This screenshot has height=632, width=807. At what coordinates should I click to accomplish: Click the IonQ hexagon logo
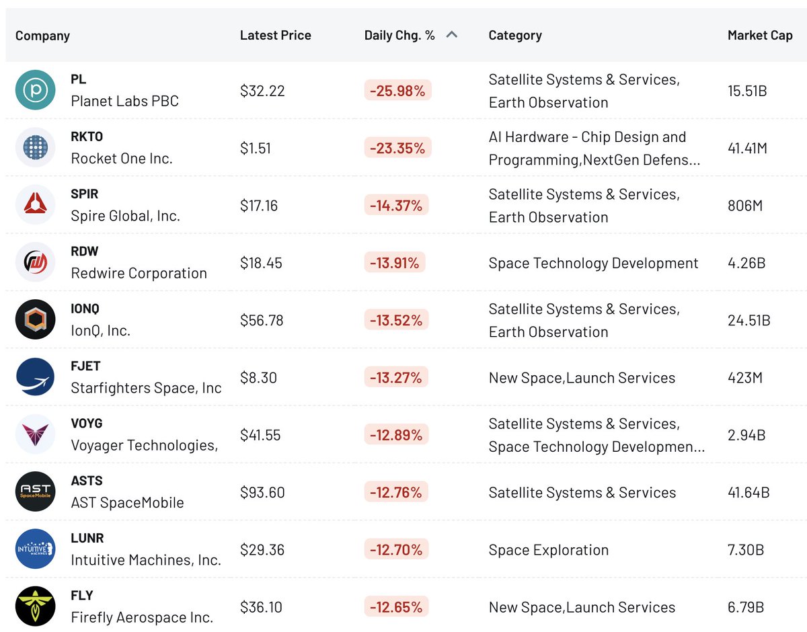pos(35,319)
